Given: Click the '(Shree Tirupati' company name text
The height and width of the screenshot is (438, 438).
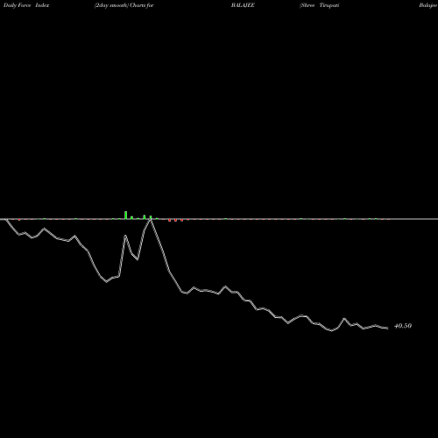Looking at the screenshot, I should 320,5.
